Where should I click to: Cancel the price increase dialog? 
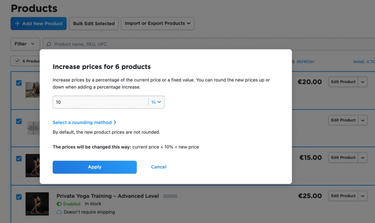click(x=159, y=167)
